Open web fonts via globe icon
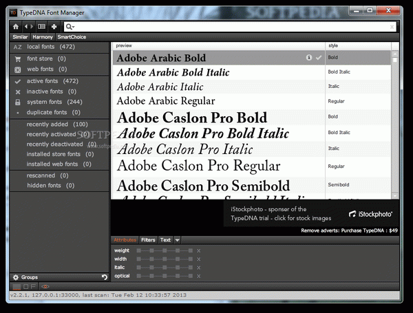The width and height of the screenshot is (413, 313). (x=18, y=69)
